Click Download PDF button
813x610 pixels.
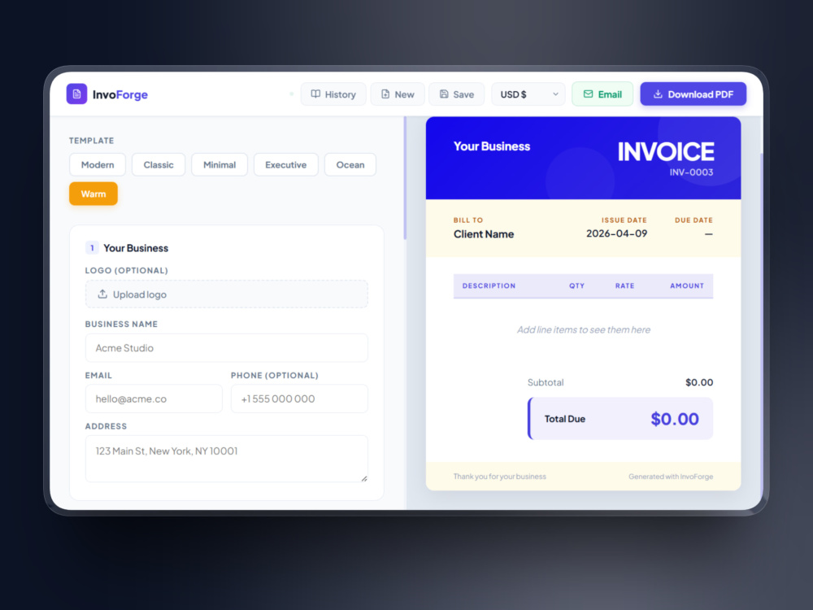point(693,94)
